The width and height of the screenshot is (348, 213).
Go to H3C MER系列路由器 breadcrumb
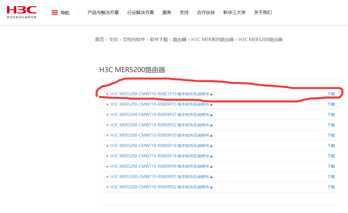[213, 40]
